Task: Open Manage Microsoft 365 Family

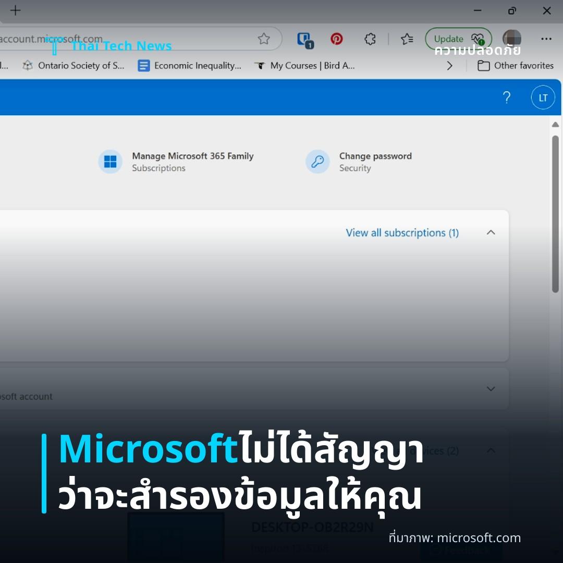Action: 193,156
